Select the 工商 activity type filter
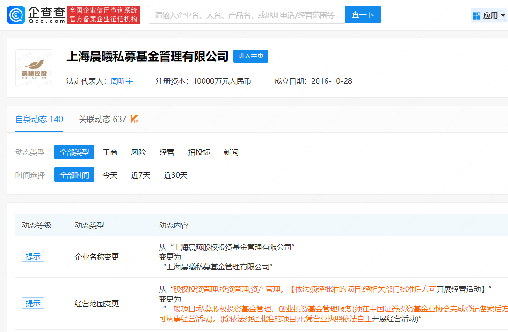Image resolution: width=508 pixels, height=332 pixels. pyautogui.click(x=110, y=152)
